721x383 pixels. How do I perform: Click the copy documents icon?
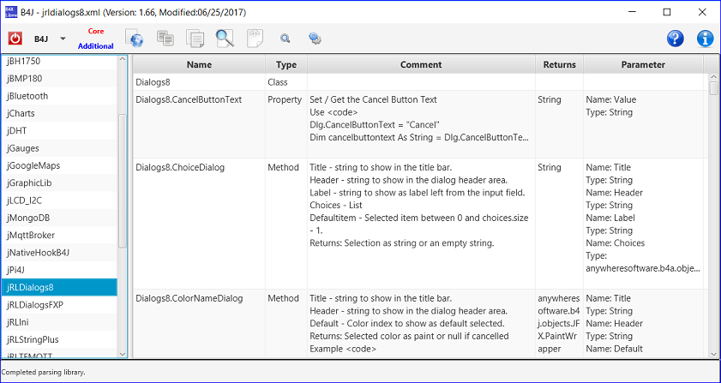click(x=195, y=39)
